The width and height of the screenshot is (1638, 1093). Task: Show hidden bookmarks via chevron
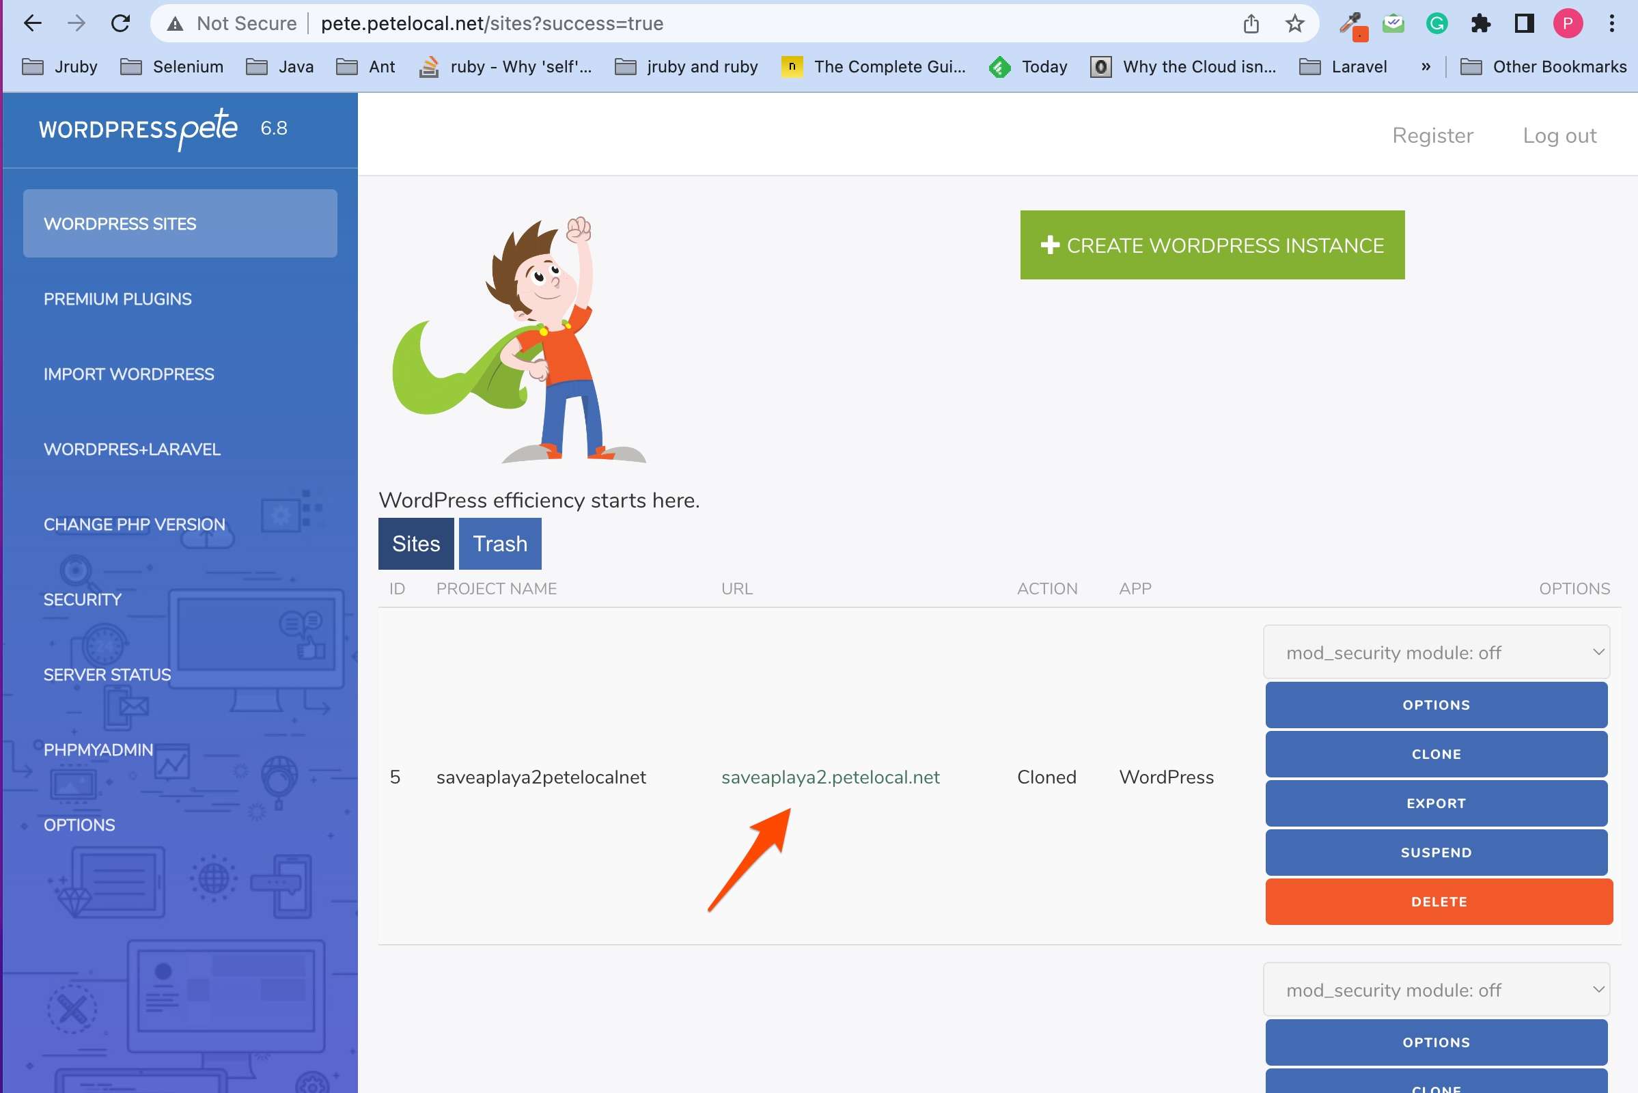point(1426,67)
